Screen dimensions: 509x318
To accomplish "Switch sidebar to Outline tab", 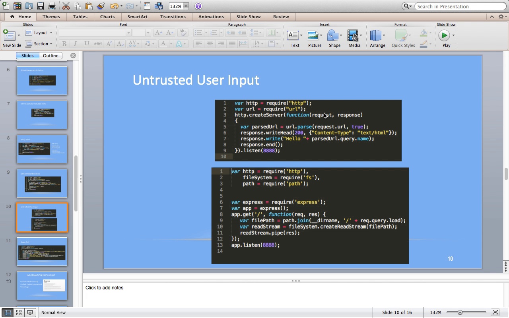I will (51, 56).
